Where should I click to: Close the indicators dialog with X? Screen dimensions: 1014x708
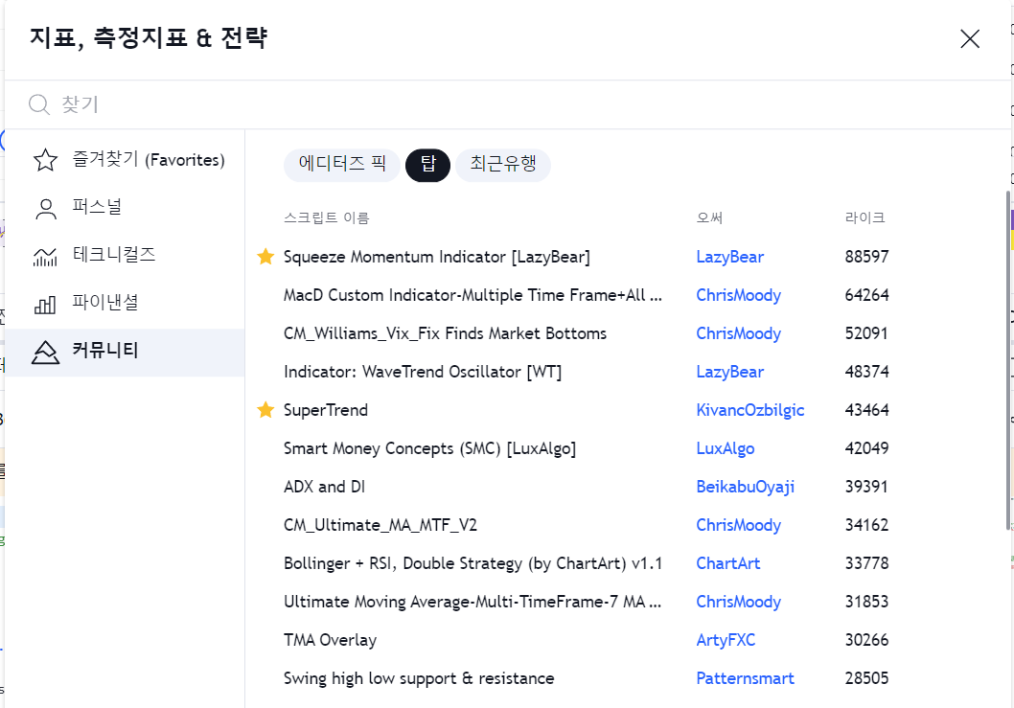point(969,38)
